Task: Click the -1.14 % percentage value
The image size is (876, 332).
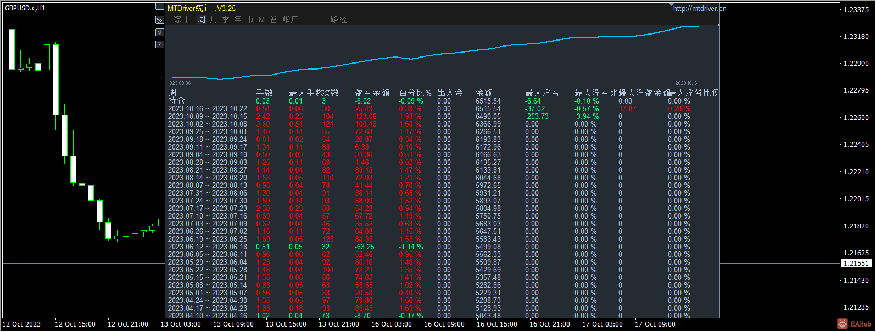Action: pos(411,247)
